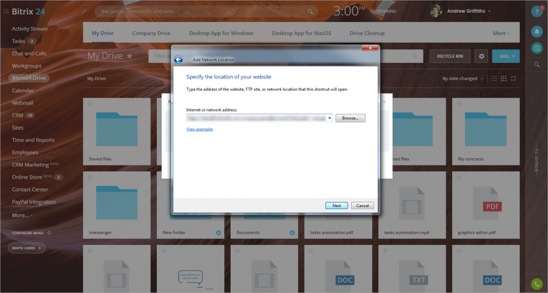This screenshot has height=293, width=548.
Task: Click the green phone call icon
Action: (536, 284)
